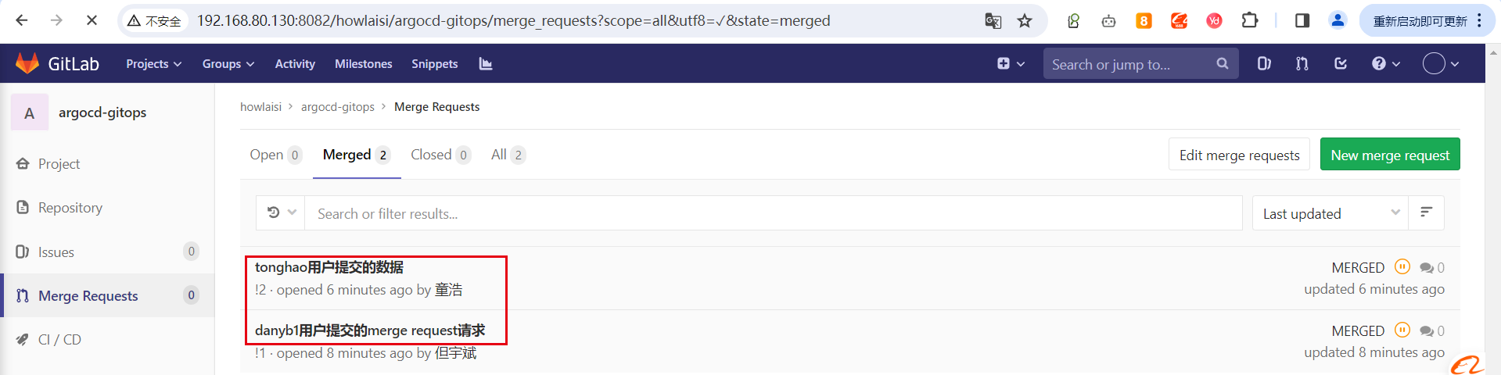Open the tonghao merge request link
This screenshot has height=375, width=1501.
[329, 267]
